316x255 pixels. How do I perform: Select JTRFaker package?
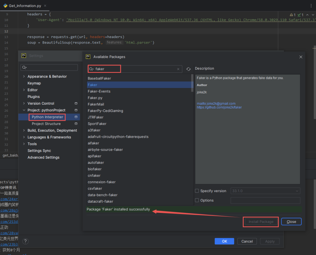click(x=139, y=117)
